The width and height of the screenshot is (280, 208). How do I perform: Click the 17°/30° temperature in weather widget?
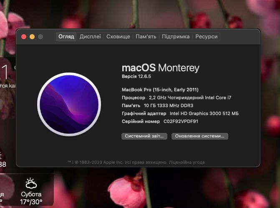click(x=31, y=202)
